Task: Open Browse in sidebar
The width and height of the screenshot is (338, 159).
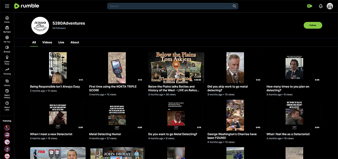Action: (x=7, y=49)
